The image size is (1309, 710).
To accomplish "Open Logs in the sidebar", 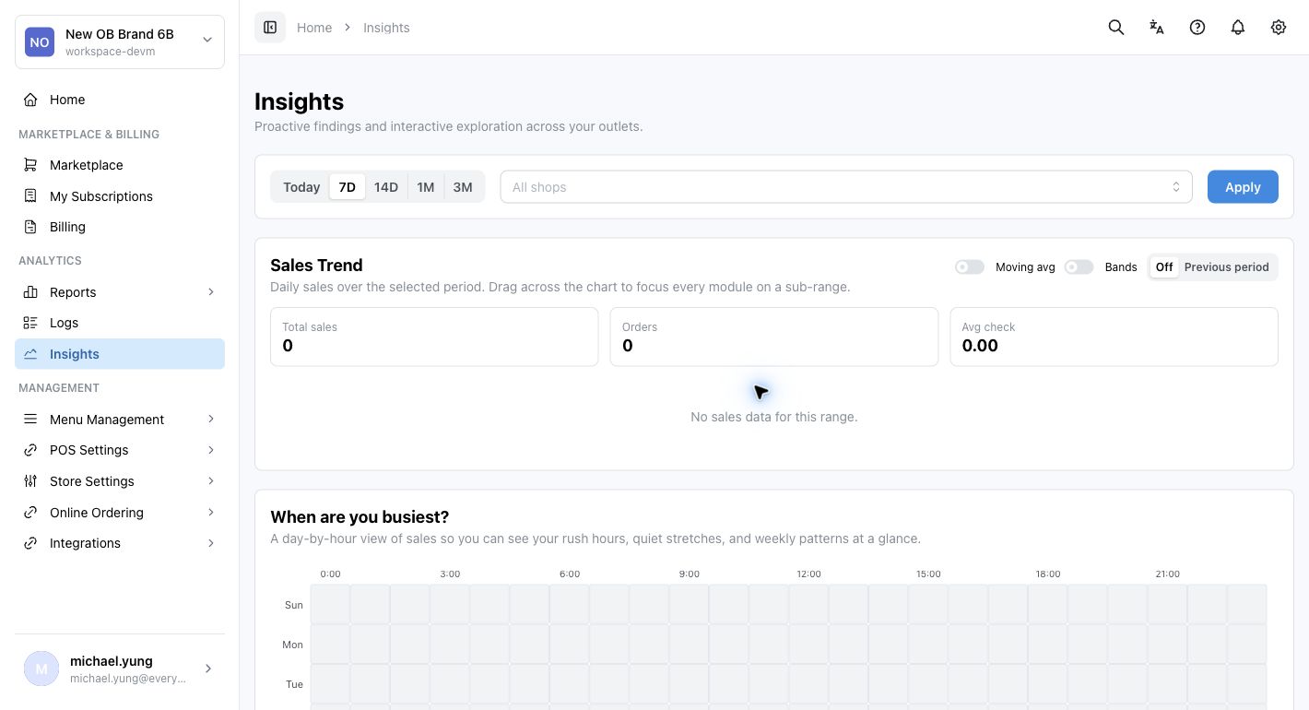I will 120,323.
